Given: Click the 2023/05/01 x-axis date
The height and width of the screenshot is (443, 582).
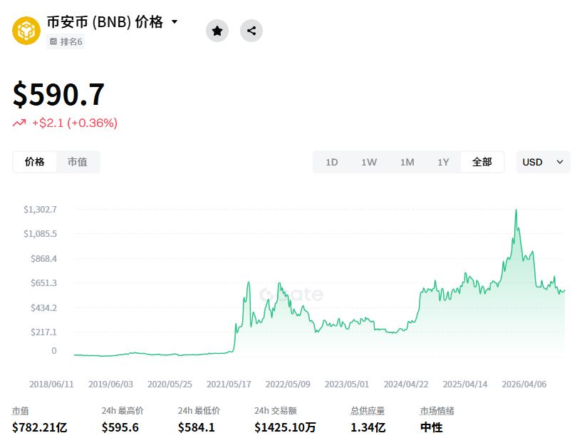Looking at the screenshot, I should 347,385.
